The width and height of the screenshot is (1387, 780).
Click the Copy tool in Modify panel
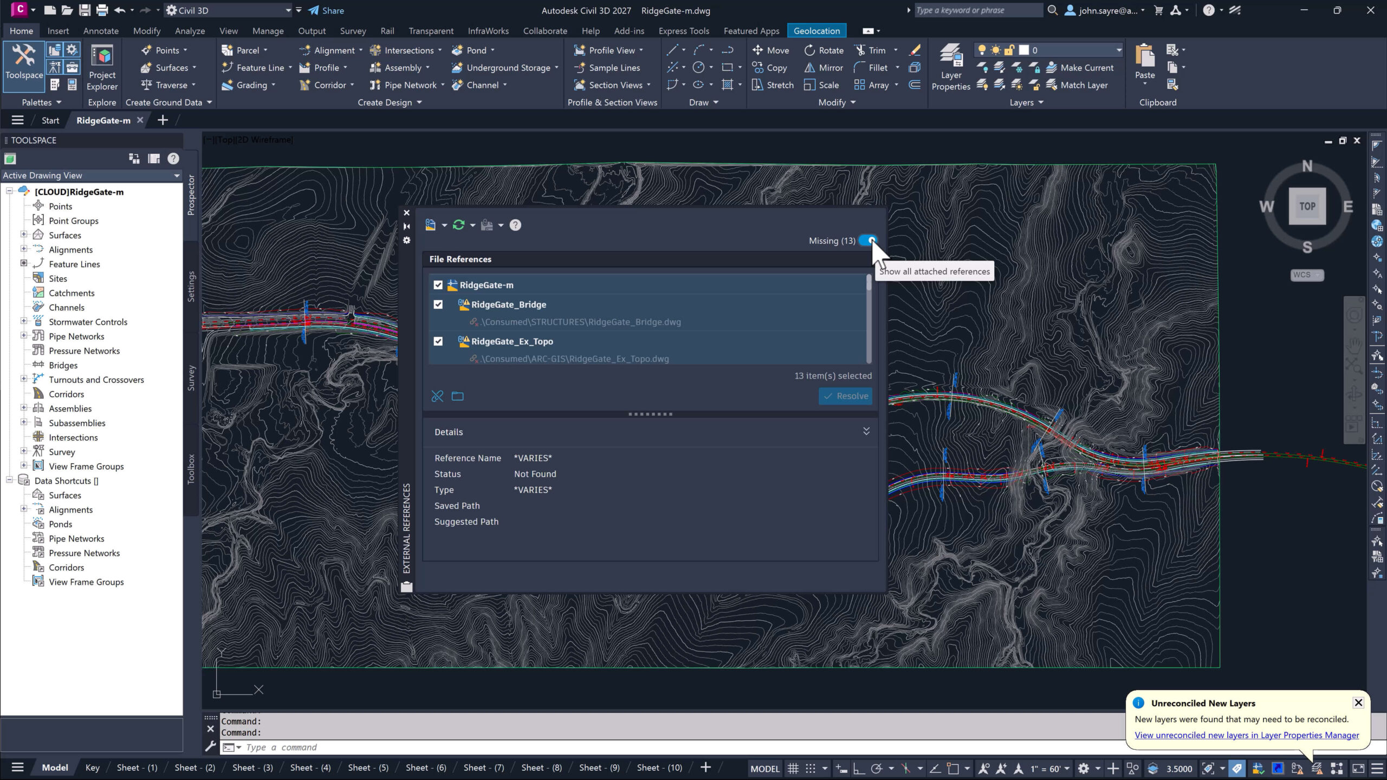pyautogui.click(x=769, y=68)
